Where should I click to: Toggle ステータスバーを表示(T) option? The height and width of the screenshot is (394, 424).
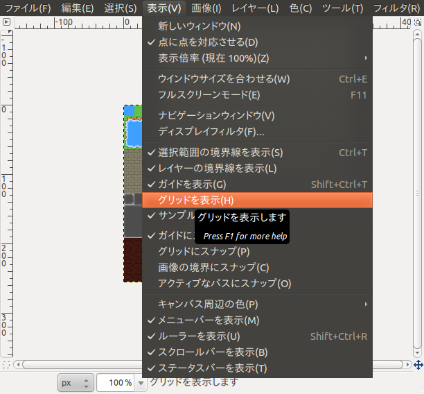(212, 368)
